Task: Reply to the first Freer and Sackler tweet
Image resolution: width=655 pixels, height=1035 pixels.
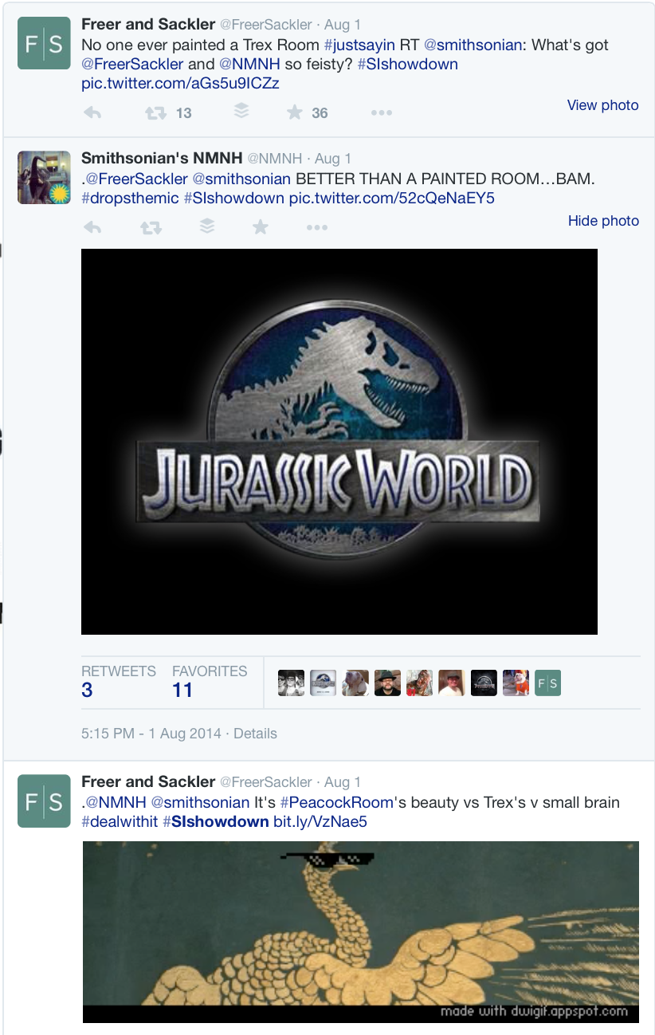Action: pyautogui.click(x=92, y=113)
